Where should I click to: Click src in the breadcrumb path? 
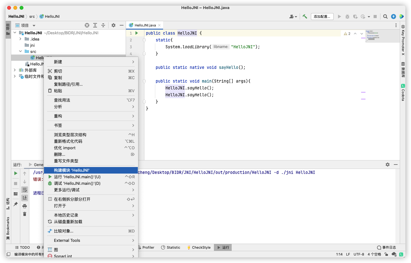coord(32,17)
